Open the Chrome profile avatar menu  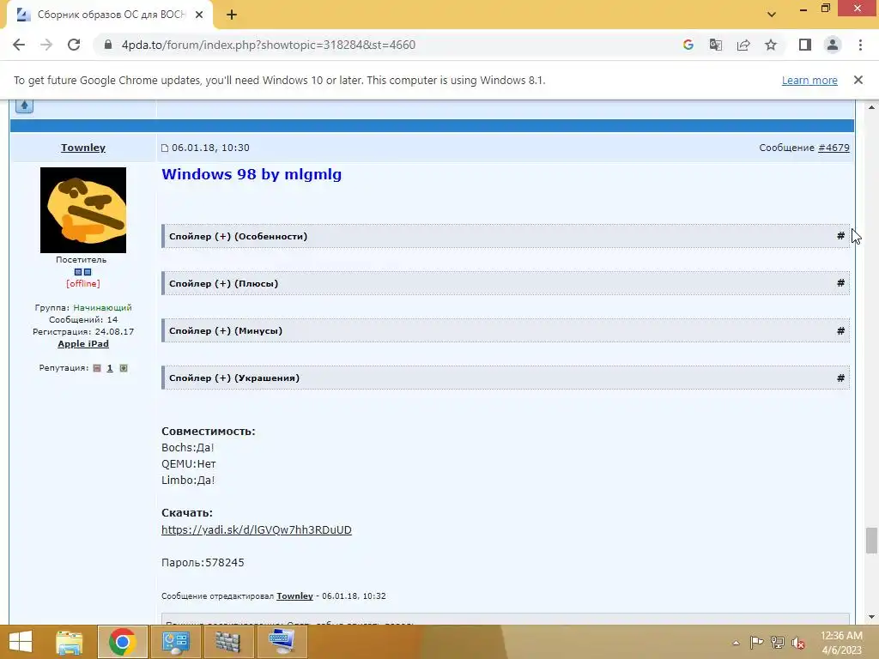(833, 45)
